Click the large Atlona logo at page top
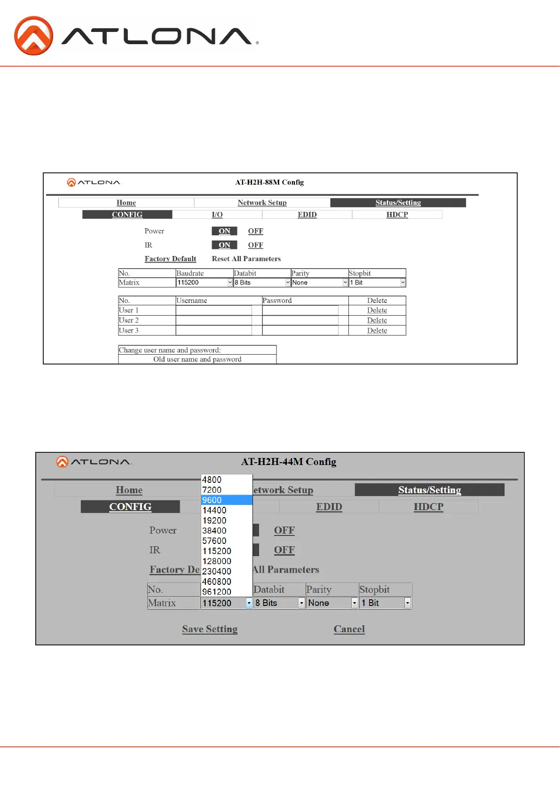This screenshot has width=560, height=791. pos(136,36)
